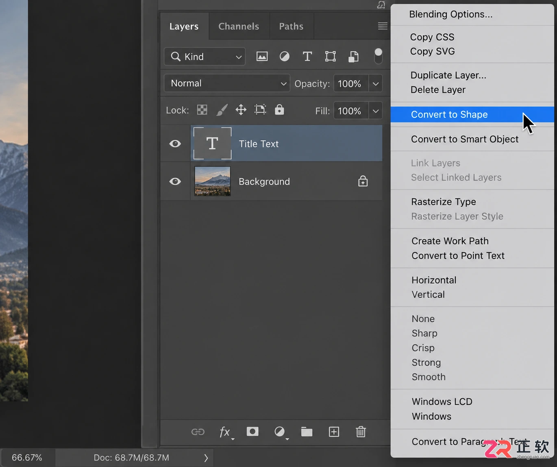The width and height of the screenshot is (557, 467).
Task: Select Duplicate Layer menu entry
Action: [472, 75]
